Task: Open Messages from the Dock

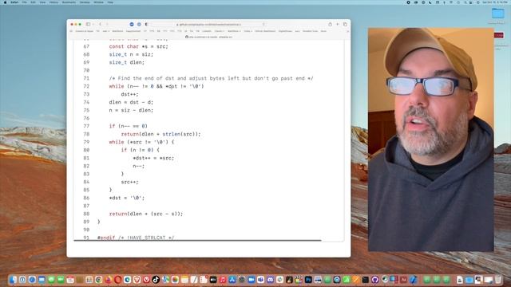Action: [x=51, y=280]
